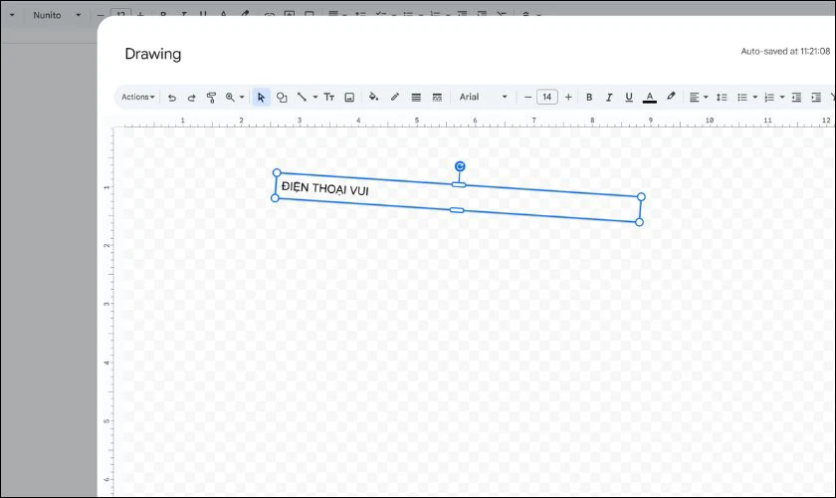Open the Border weight options
The width and height of the screenshot is (836, 498).
416,98
